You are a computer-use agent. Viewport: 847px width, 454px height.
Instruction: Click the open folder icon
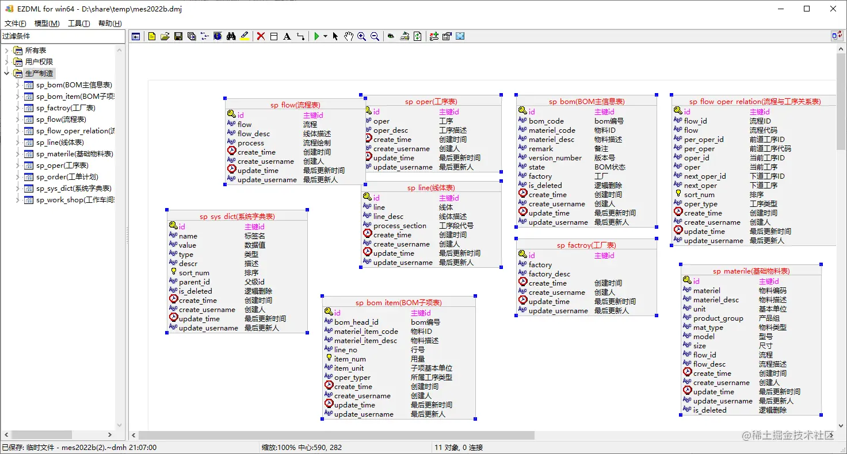165,36
